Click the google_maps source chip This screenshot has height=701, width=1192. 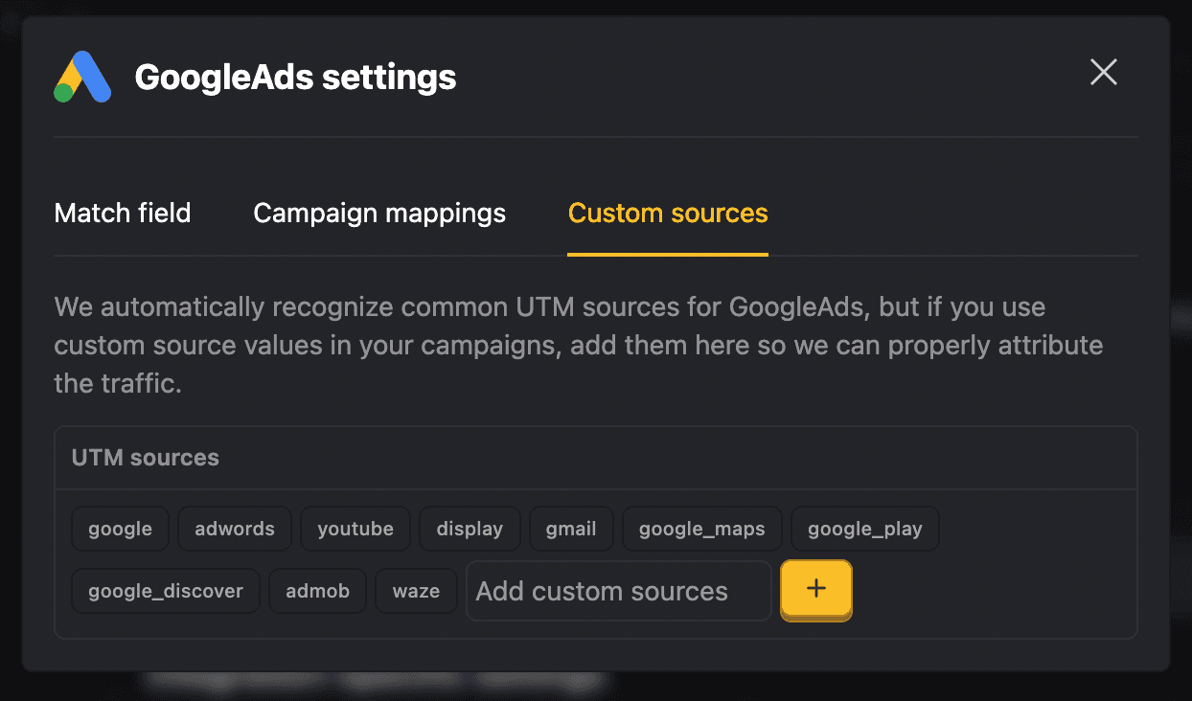[x=701, y=528]
